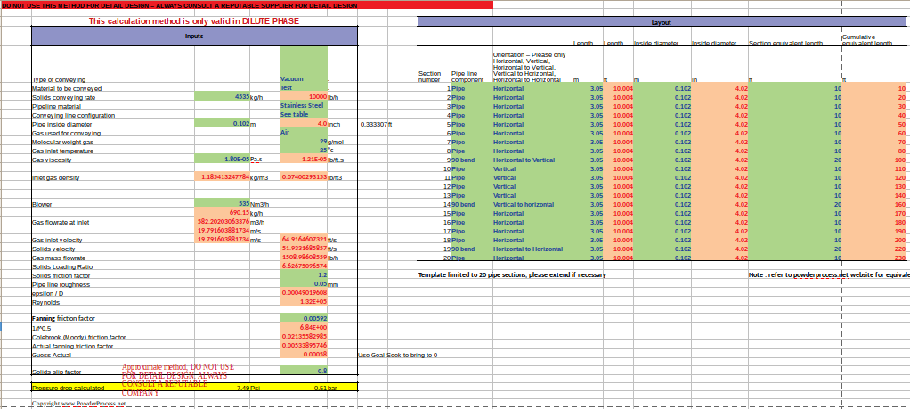Click the Stainless Steel pipeline material cell
910x409 pixels.
pyautogui.click(x=304, y=106)
